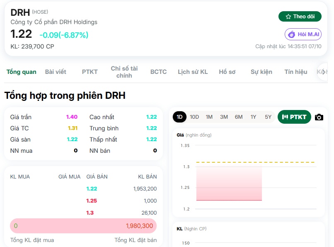Click company name Công ty Cổ phần DRH Holdings

click(x=54, y=22)
